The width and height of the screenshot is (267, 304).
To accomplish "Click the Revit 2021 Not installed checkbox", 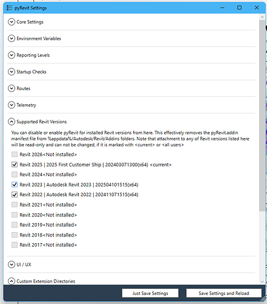I will click(x=15, y=205).
